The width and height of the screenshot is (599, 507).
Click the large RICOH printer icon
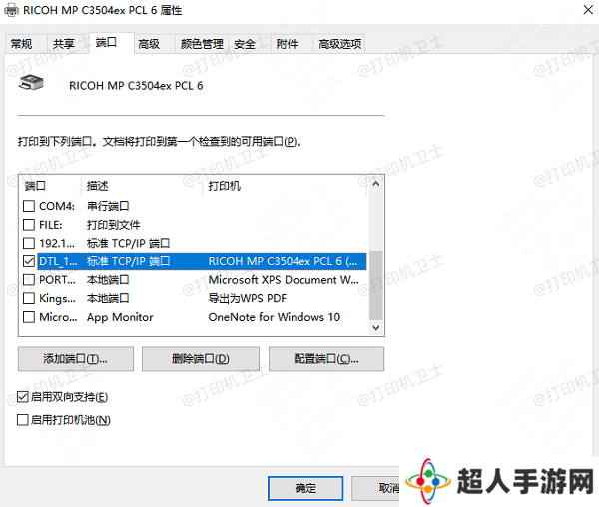point(31,83)
